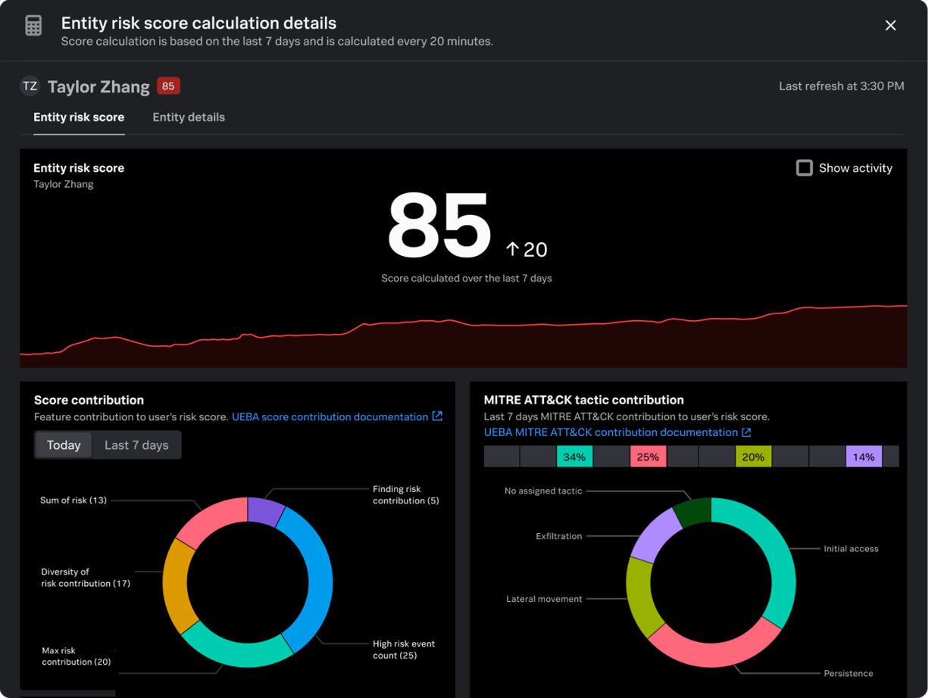This screenshot has width=928, height=698.
Task: Click the pink 25% tactic bar segment
Action: [648, 457]
